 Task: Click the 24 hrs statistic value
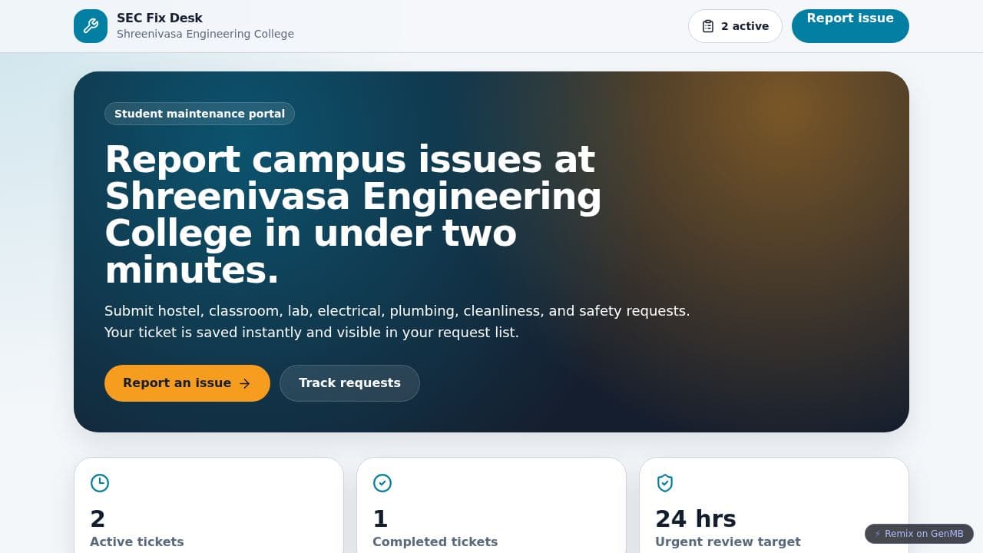(696, 519)
